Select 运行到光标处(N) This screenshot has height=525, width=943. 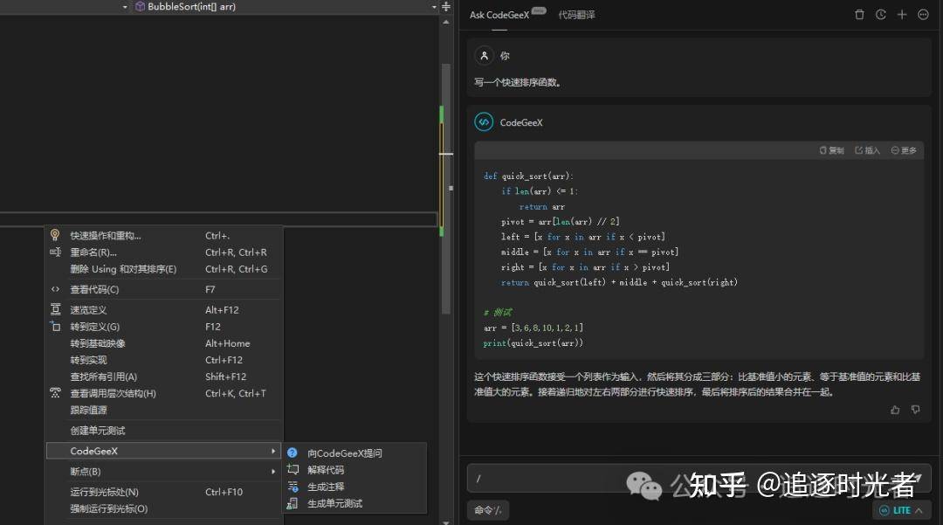point(163,492)
